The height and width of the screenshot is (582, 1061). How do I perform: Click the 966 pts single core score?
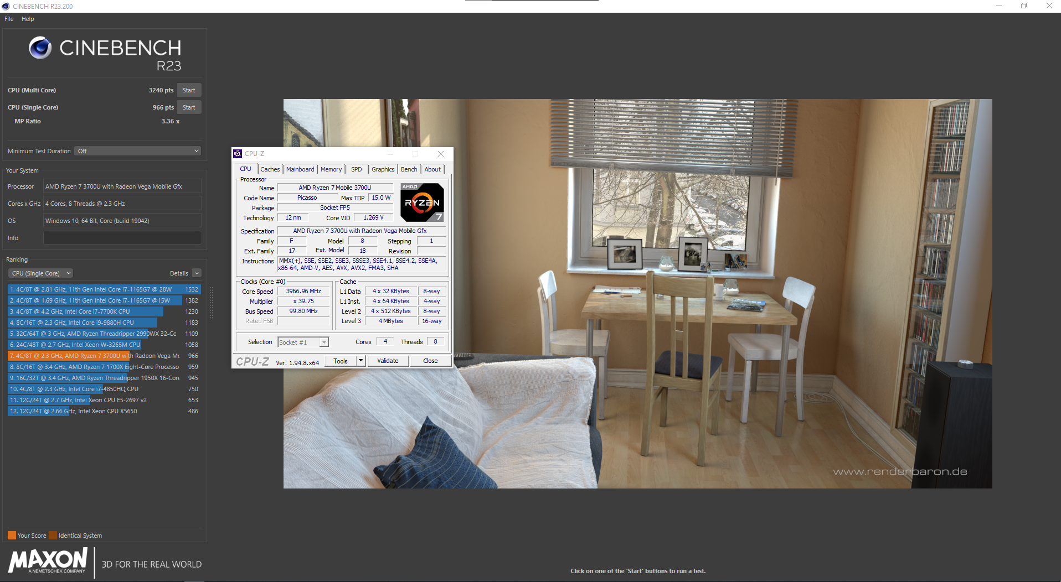coord(163,107)
